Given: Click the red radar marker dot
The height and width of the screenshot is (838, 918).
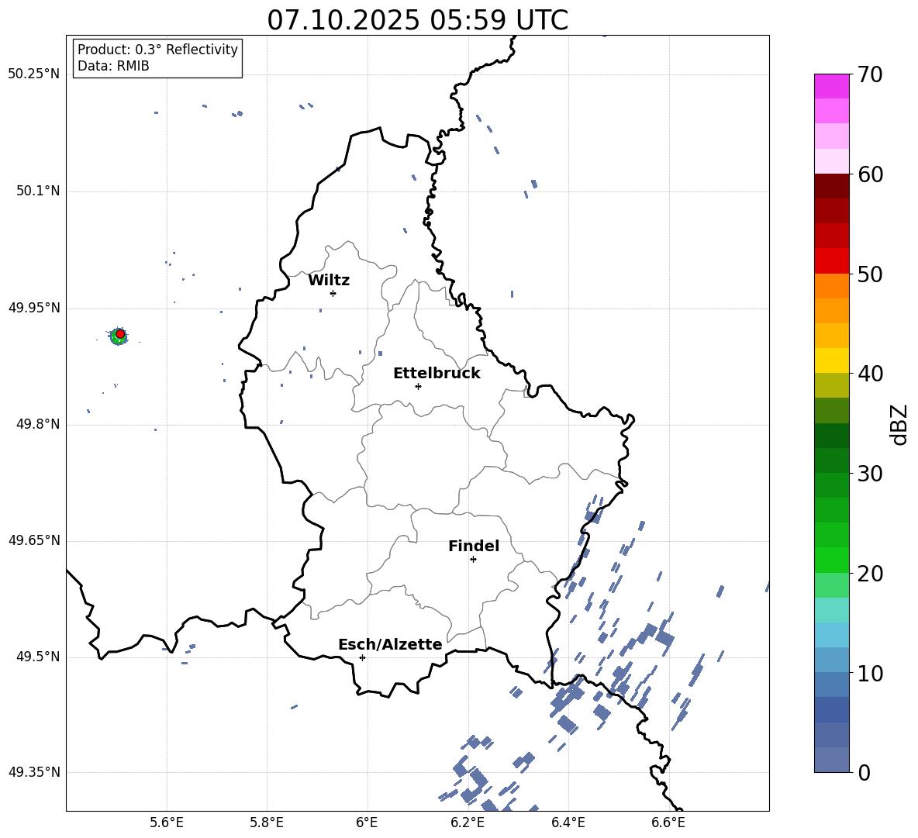Looking at the screenshot, I should pyautogui.click(x=120, y=334).
